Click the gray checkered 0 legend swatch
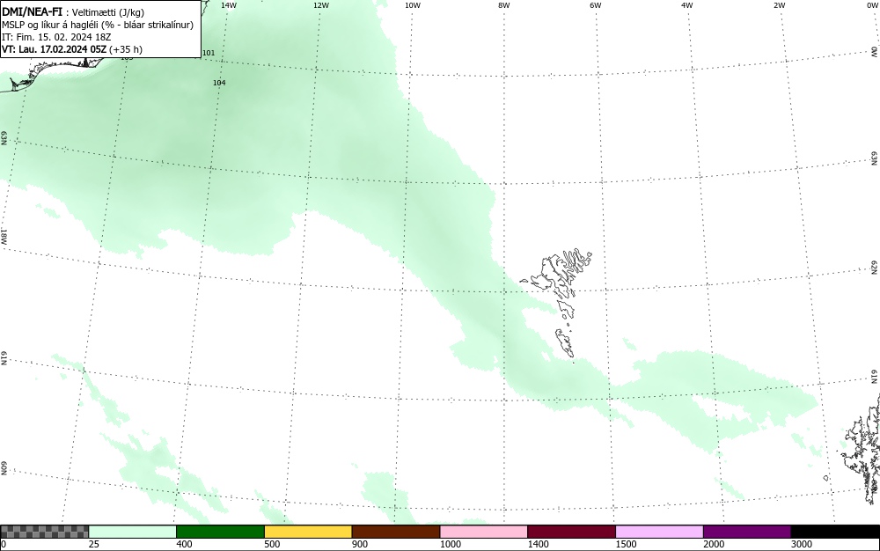Image resolution: width=880 pixels, height=551 pixels. pyautogui.click(x=44, y=532)
